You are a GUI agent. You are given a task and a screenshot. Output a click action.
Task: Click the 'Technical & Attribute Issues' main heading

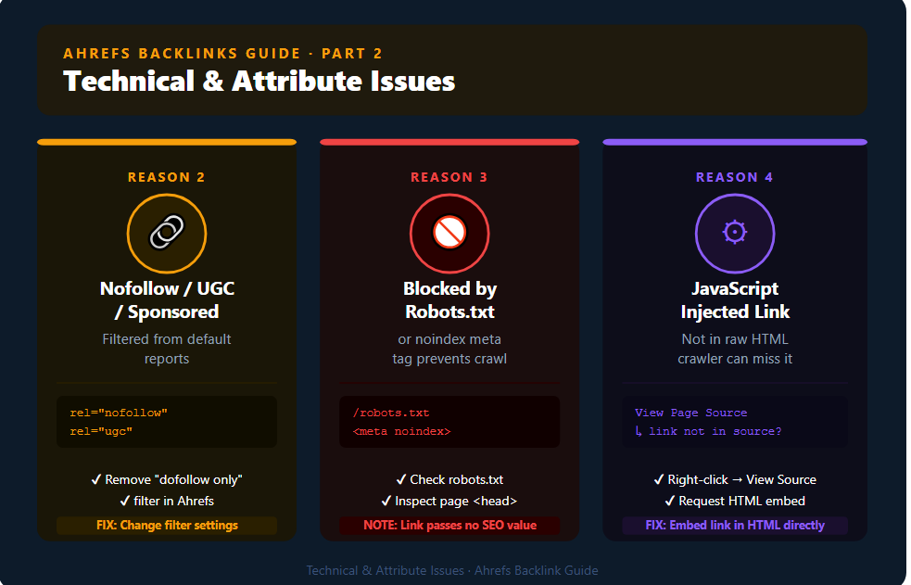259,81
